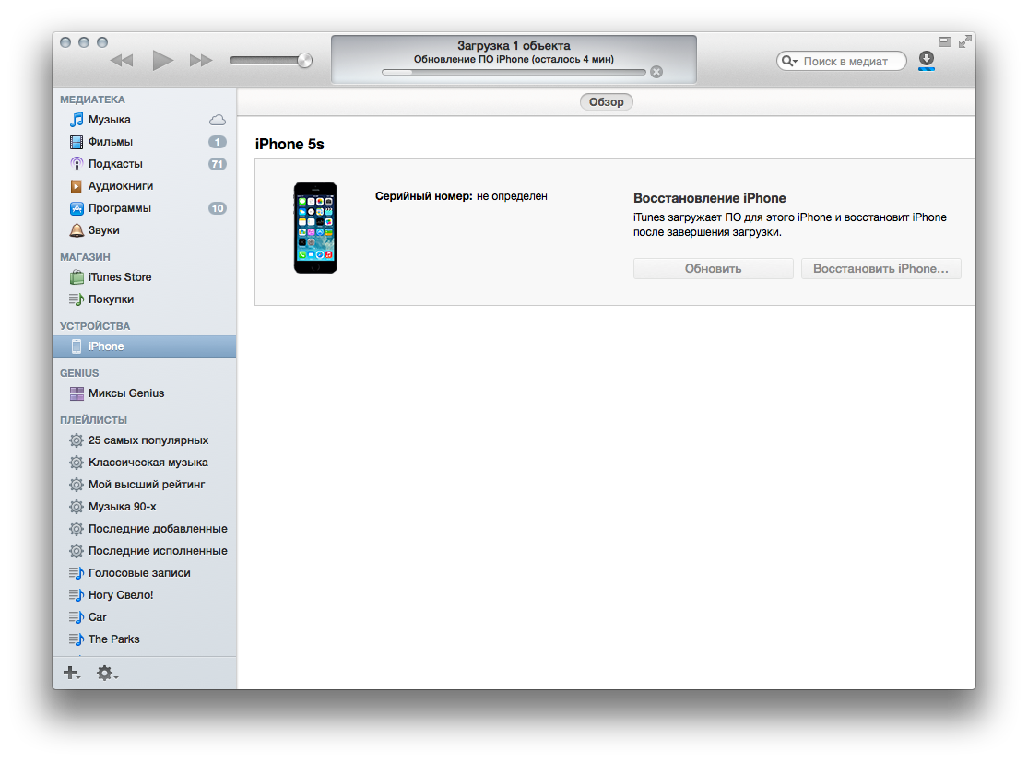The image size is (1028, 762).
Task: Click the play button
Action: [162, 60]
